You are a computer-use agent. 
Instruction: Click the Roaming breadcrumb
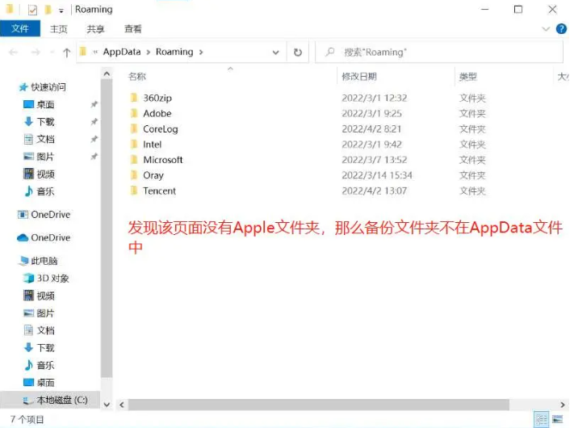(174, 52)
